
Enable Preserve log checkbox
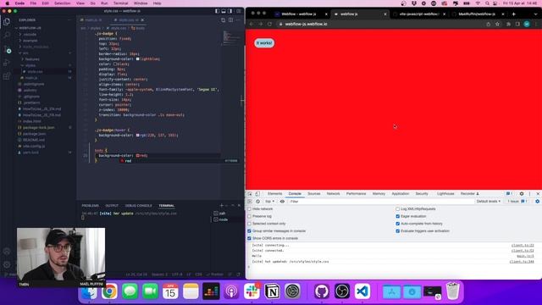250,216
